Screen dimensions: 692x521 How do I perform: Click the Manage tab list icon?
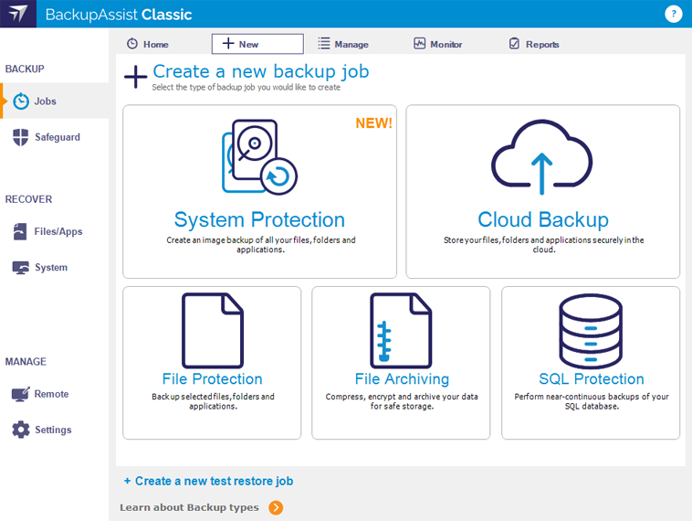[x=324, y=43]
